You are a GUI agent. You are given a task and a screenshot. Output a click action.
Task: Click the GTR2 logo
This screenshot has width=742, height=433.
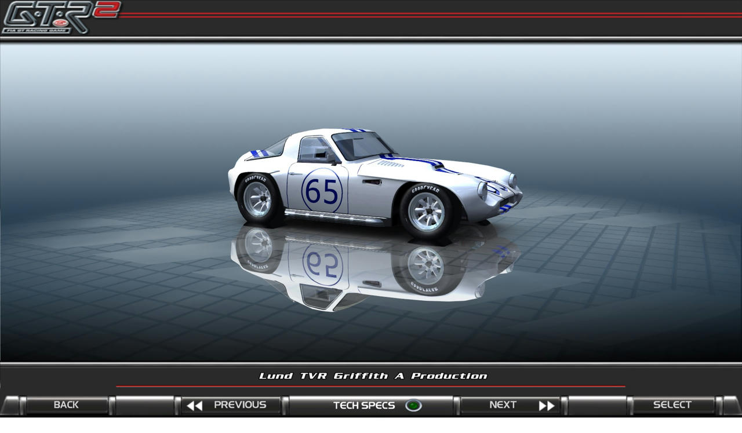click(60, 17)
